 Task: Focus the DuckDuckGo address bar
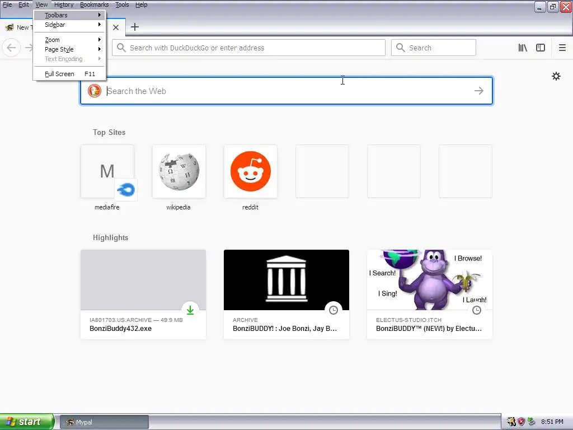248,48
